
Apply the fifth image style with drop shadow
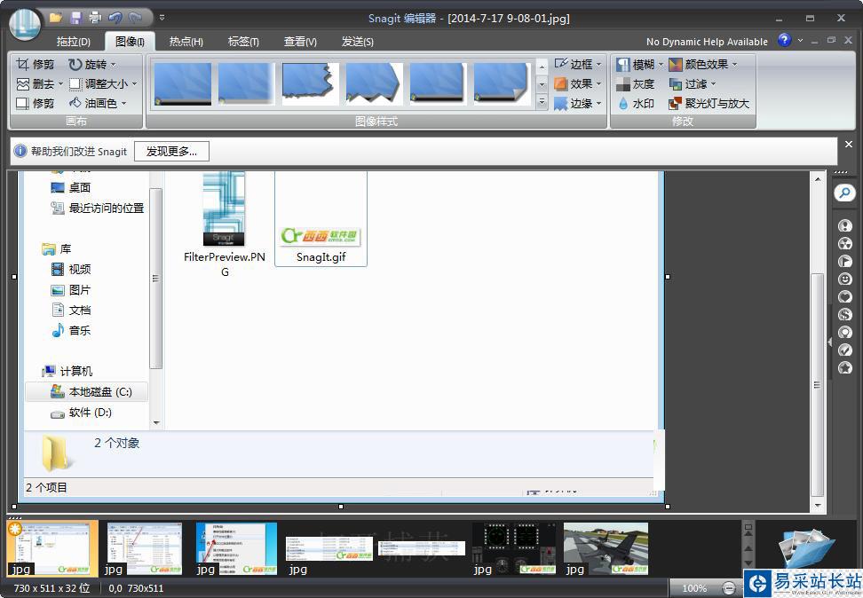(438, 83)
